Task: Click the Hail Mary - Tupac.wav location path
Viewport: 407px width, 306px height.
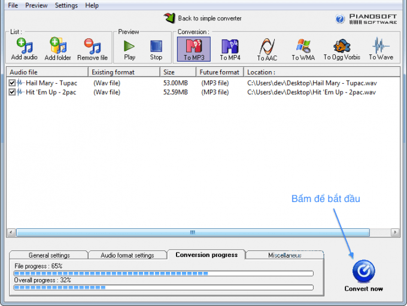Action: [312, 83]
